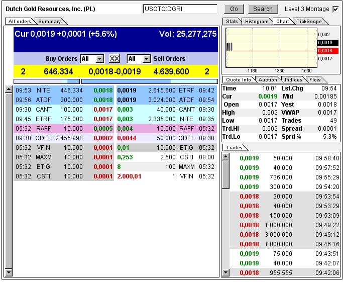Image resolution: width=343 pixels, height=282 pixels.
Task: Switch to the Stats tab
Action: pyautogui.click(x=232, y=21)
